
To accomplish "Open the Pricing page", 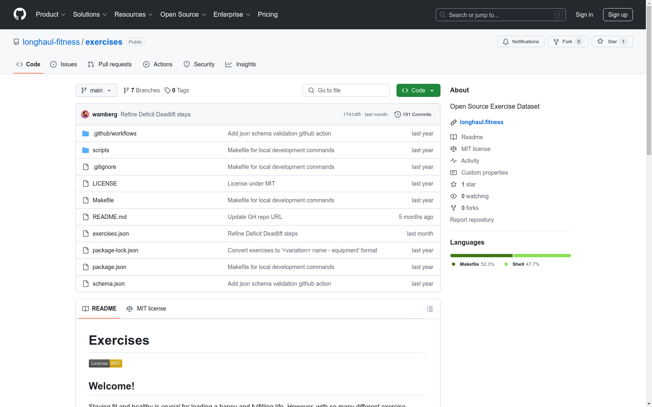I will pyautogui.click(x=268, y=14).
